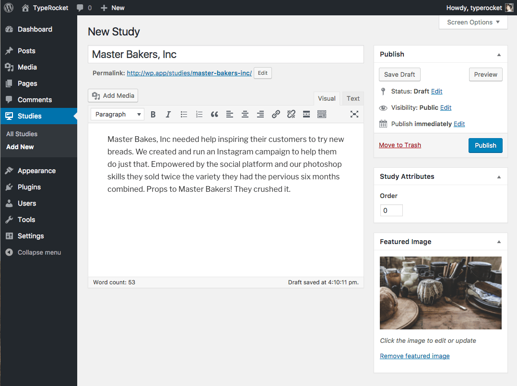Viewport: 517px width, 386px height.
Task: Insert Read More tag
Action: (306, 115)
